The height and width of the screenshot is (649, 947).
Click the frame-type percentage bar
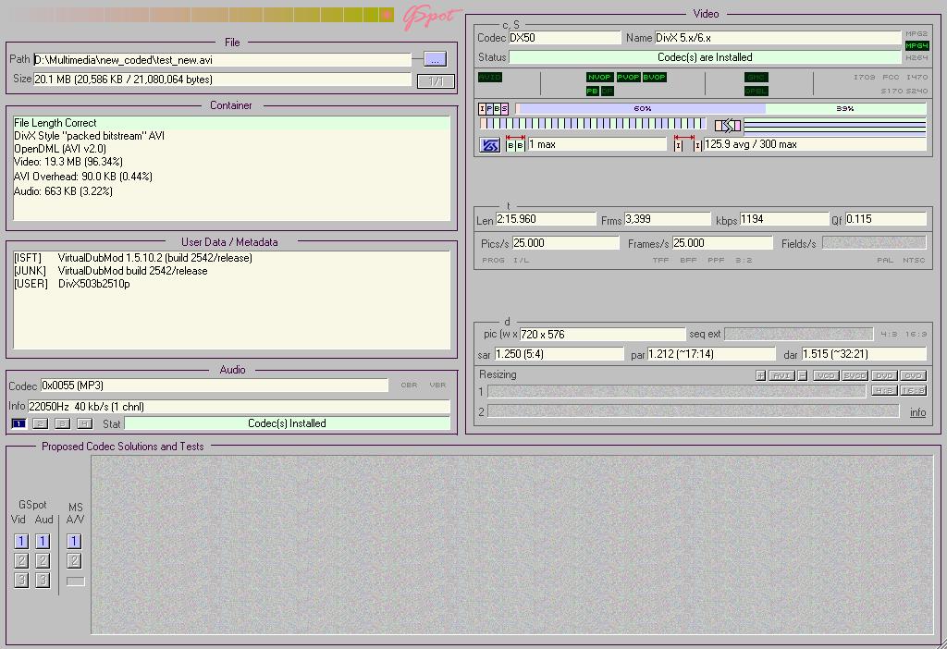720,109
